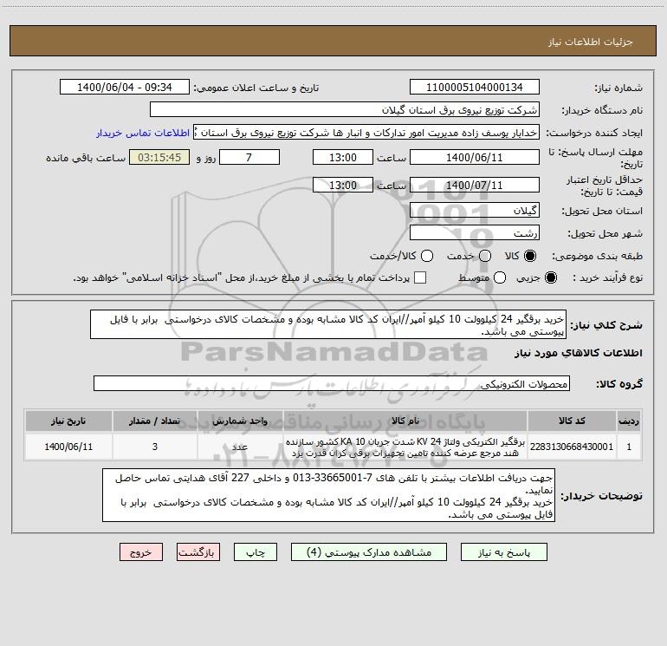Click the کد کالا column header

[572, 421]
